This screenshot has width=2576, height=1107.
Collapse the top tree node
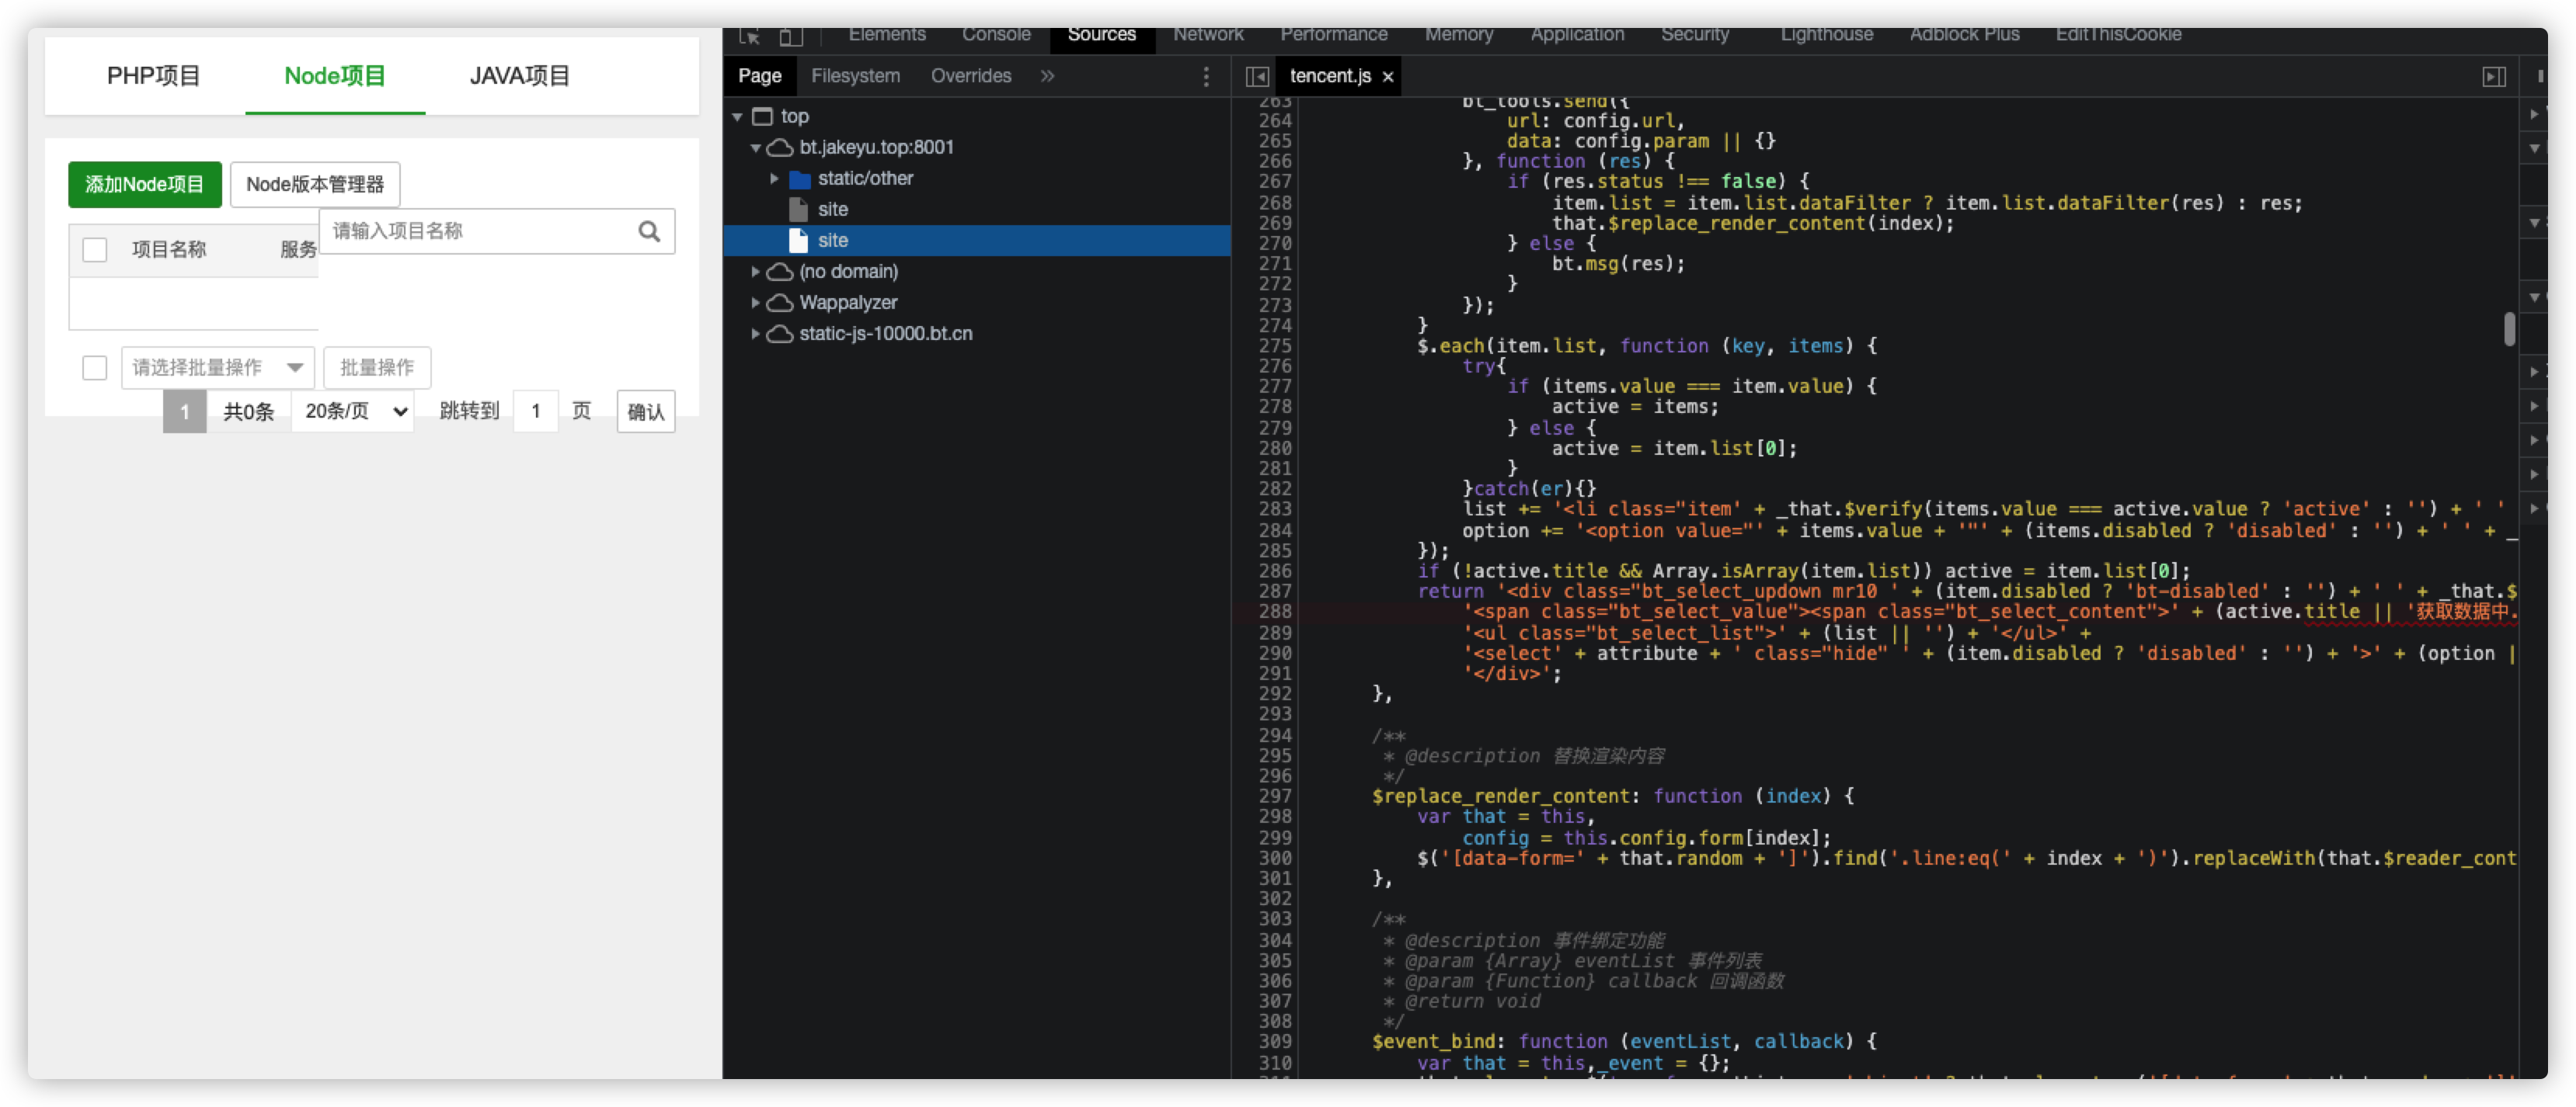coord(738,117)
